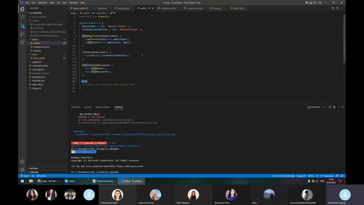Open auth.js in the Explorer tree
Screen dimensions: 364x205
point(47,43)
